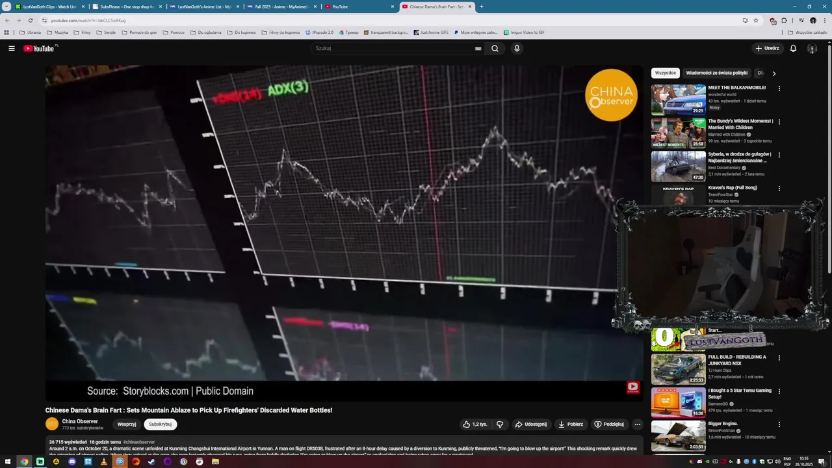Like the video with thumbs up
832x468 pixels.
[x=475, y=424]
